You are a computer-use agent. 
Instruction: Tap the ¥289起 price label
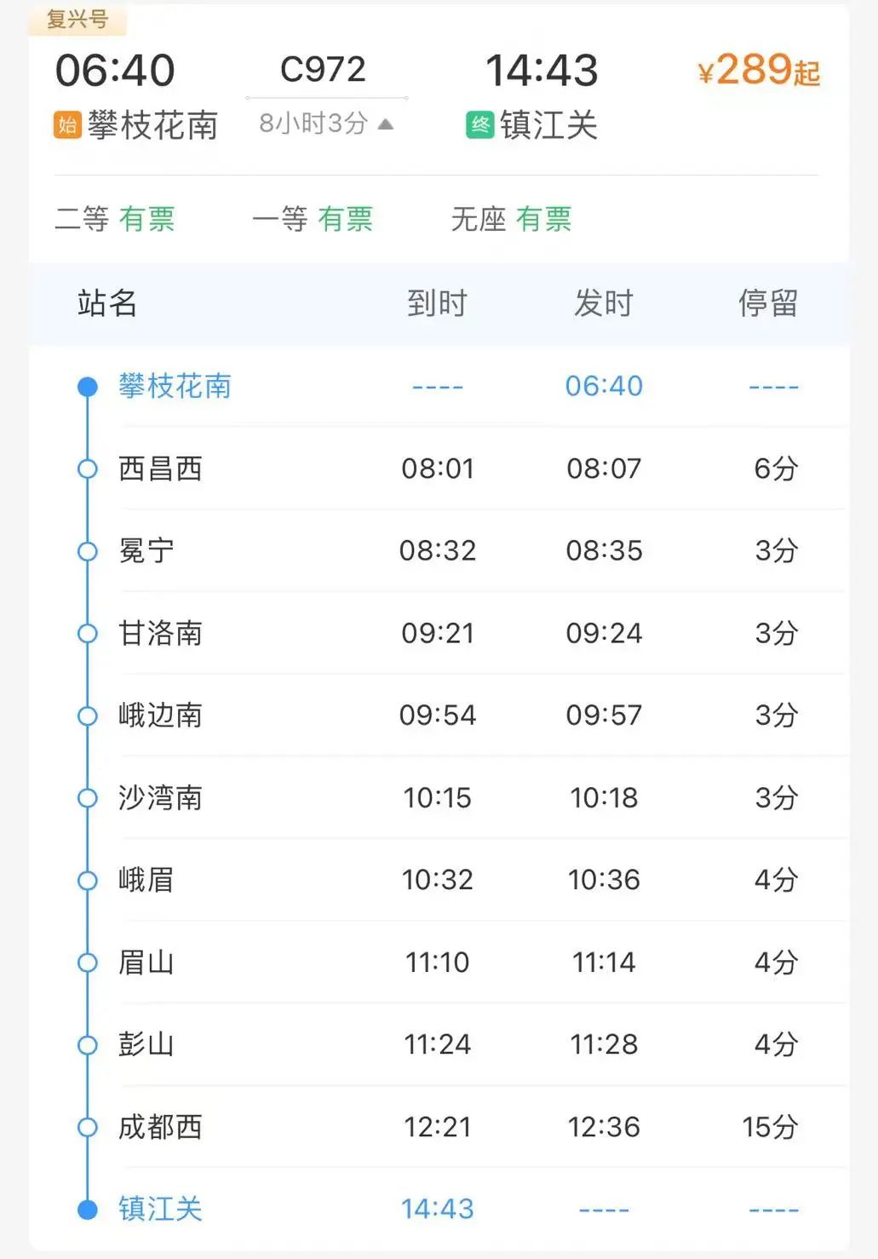pos(758,71)
